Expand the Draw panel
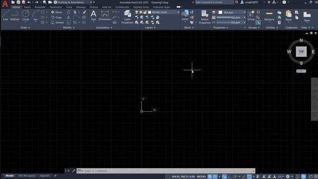The height and width of the screenshot is (179, 318). pyautogui.click(x=25, y=28)
